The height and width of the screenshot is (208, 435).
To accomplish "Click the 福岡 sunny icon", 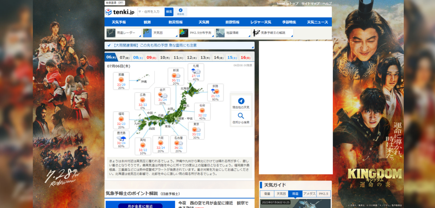I will pos(121,119).
